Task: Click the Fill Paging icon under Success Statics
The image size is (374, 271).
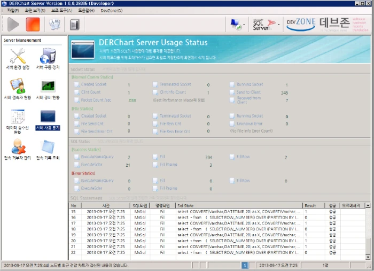Action: [x=155, y=165]
